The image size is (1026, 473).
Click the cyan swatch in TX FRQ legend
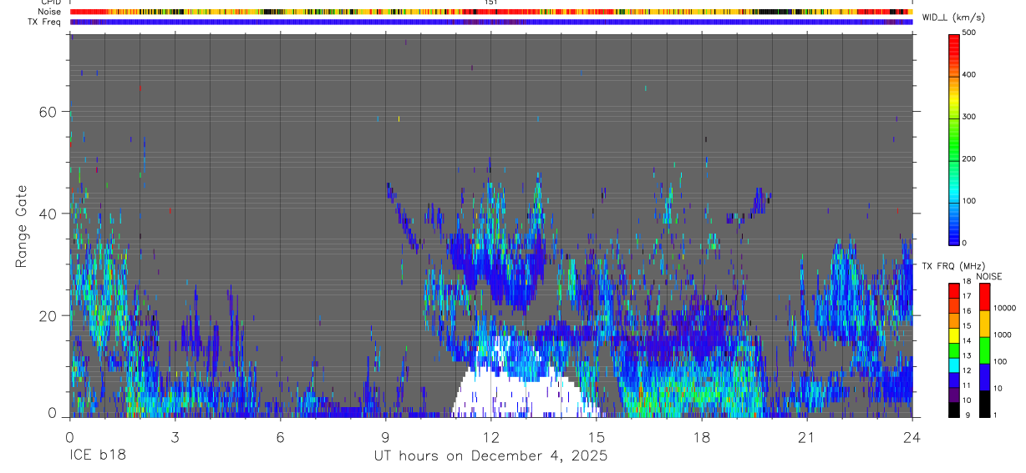point(954,365)
